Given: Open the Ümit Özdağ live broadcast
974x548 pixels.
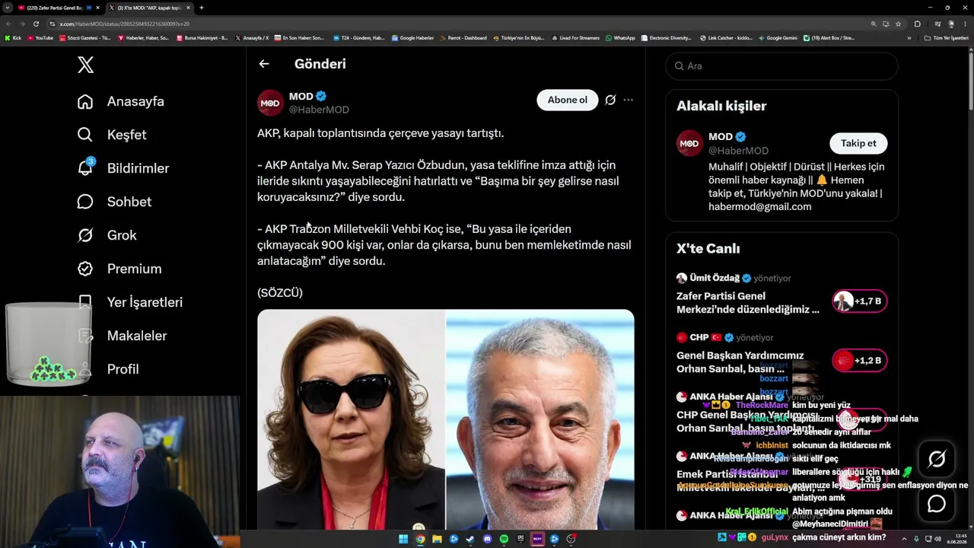Looking at the screenshot, I should coord(748,302).
